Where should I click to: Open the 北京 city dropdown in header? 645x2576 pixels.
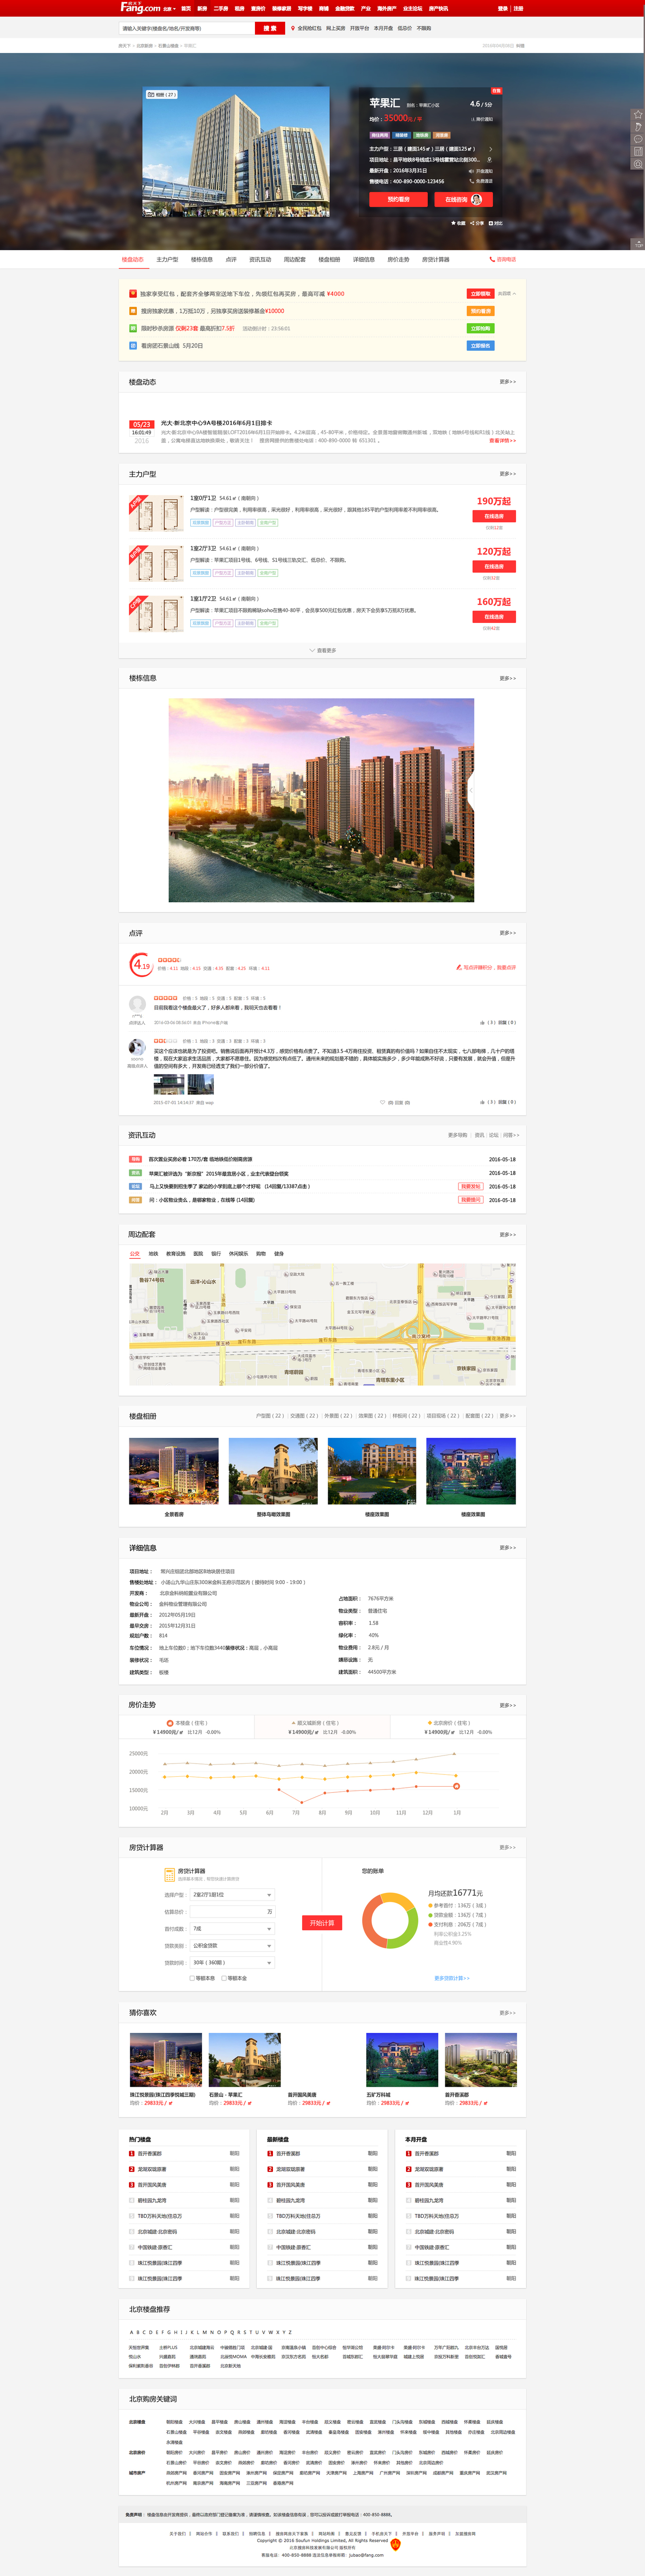point(170,8)
